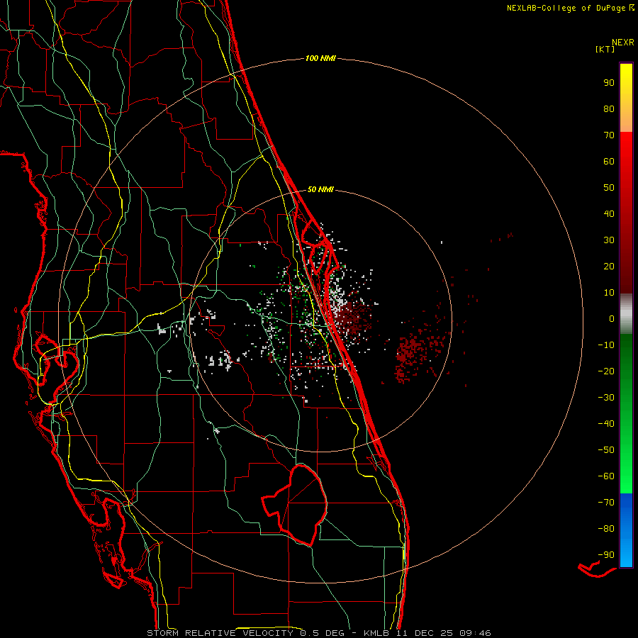The height and width of the screenshot is (638, 638).
Task: Click the -70 value on velocity scale
Action: [606, 503]
